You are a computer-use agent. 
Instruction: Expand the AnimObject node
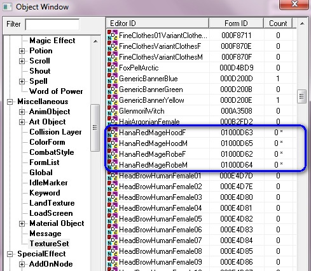(22, 112)
